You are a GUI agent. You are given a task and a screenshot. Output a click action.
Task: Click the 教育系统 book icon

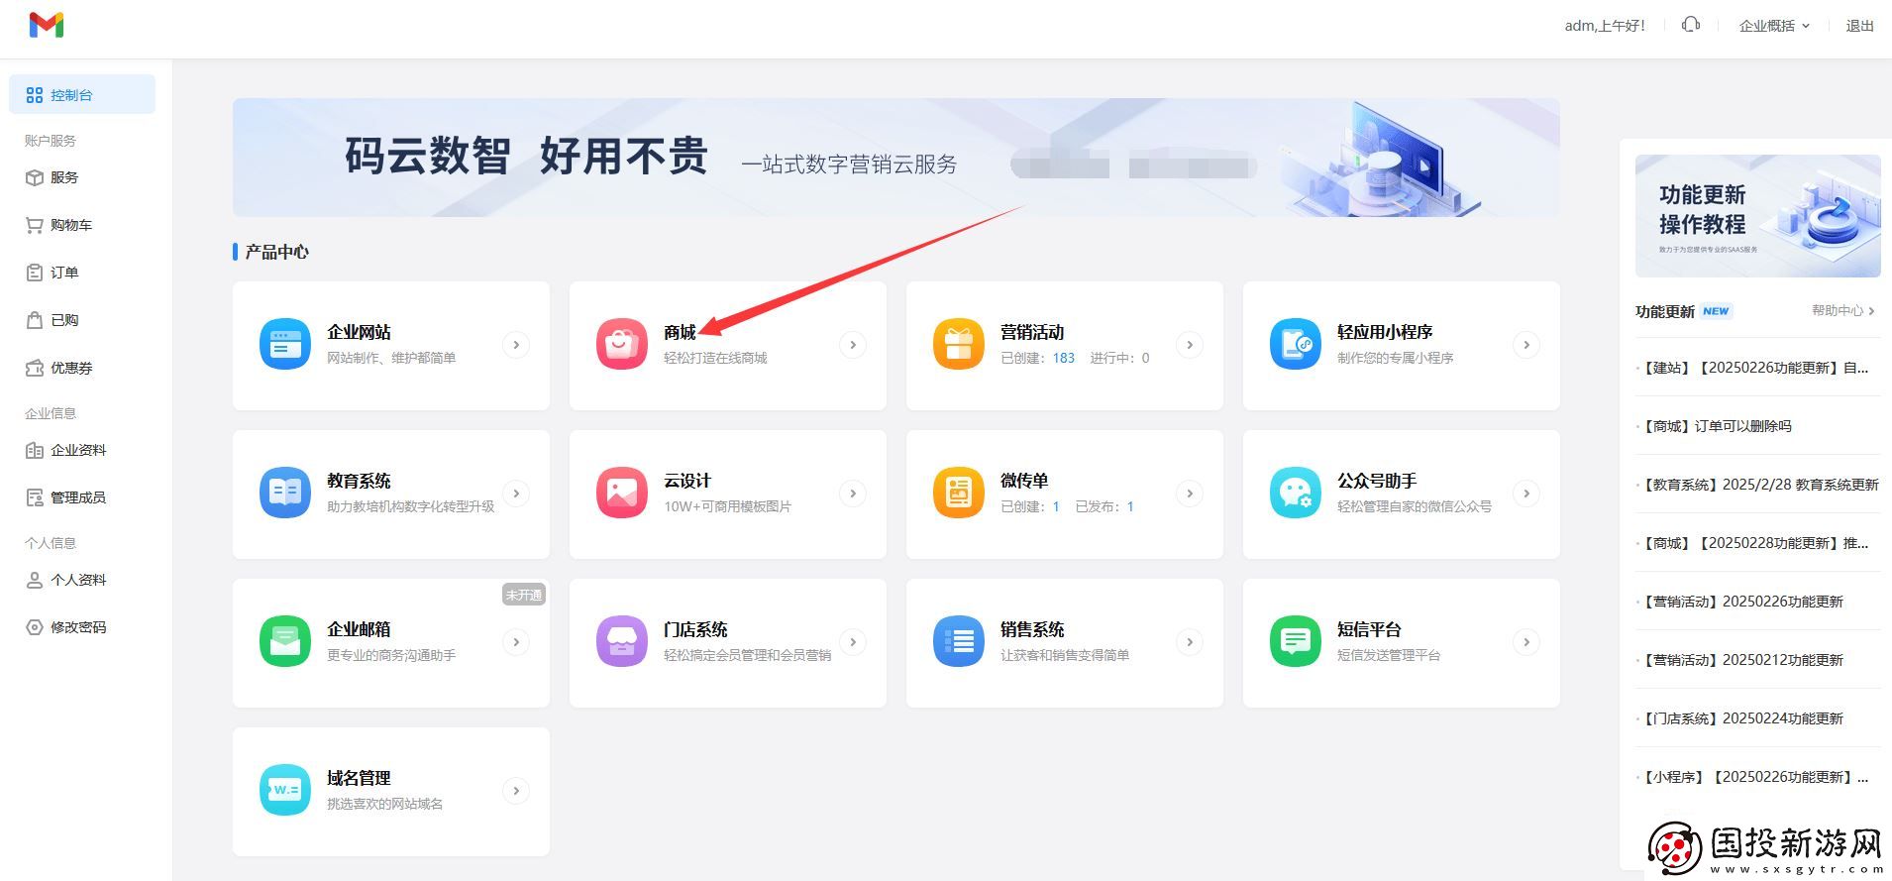point(285,494)
